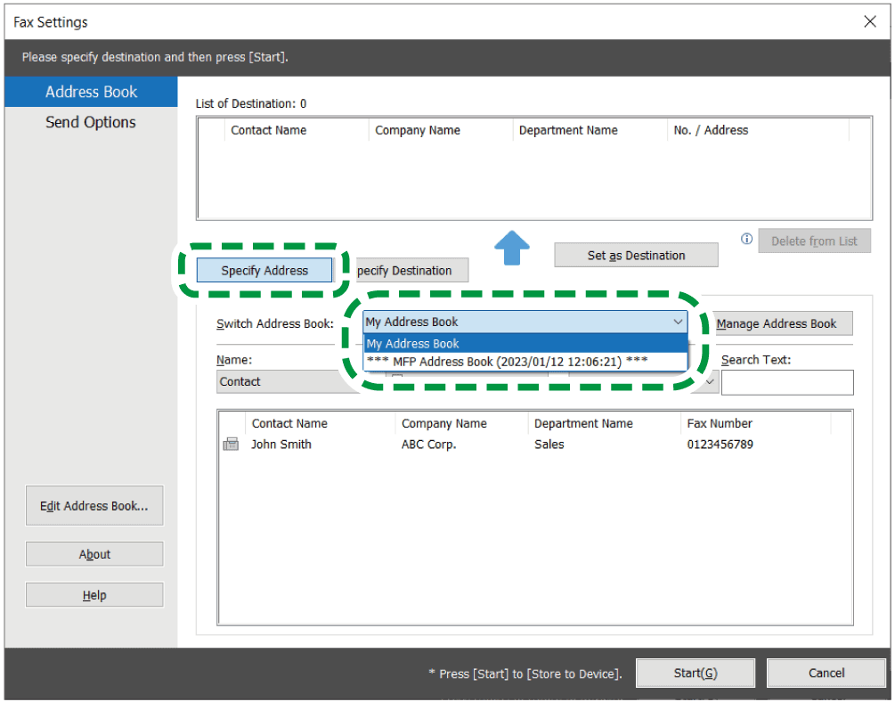
Task: Cancel the fax settings dialog
Action: [825, 673]
